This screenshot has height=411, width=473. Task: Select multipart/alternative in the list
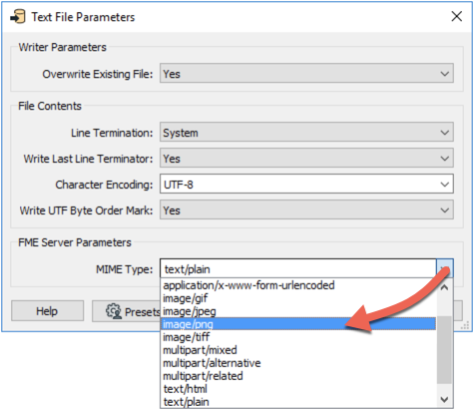[x=298, y=363]
